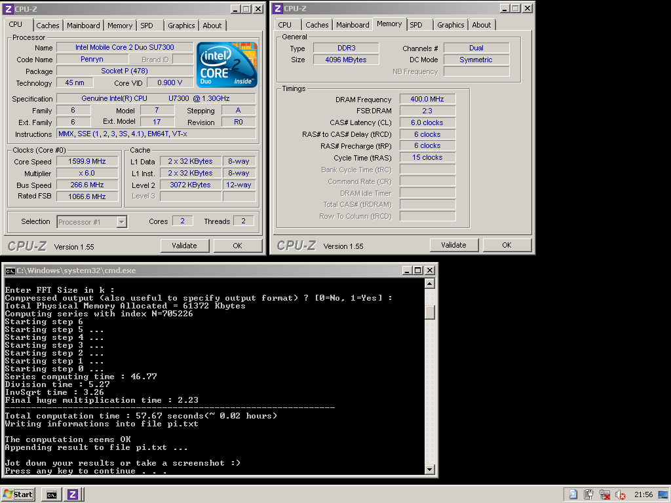Click the Code Name value Penryn
671x503 pixels.
click(x=92, y=59)
